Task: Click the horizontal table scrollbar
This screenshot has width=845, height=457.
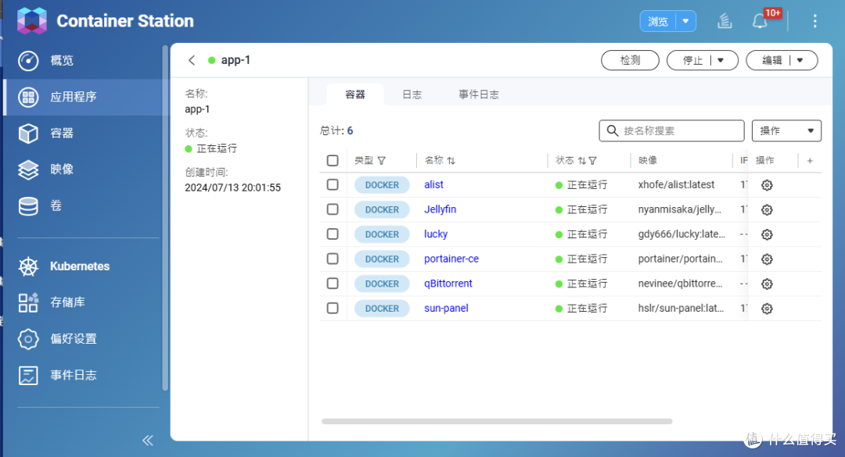Action: tap(497, 422)
